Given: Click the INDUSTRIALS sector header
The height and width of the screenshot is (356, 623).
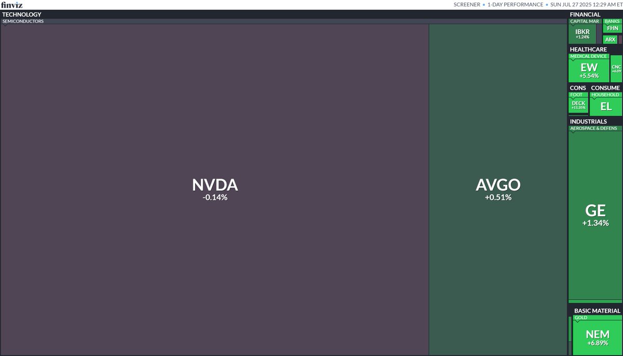Looking at the screenshot, I should (588, 122).
